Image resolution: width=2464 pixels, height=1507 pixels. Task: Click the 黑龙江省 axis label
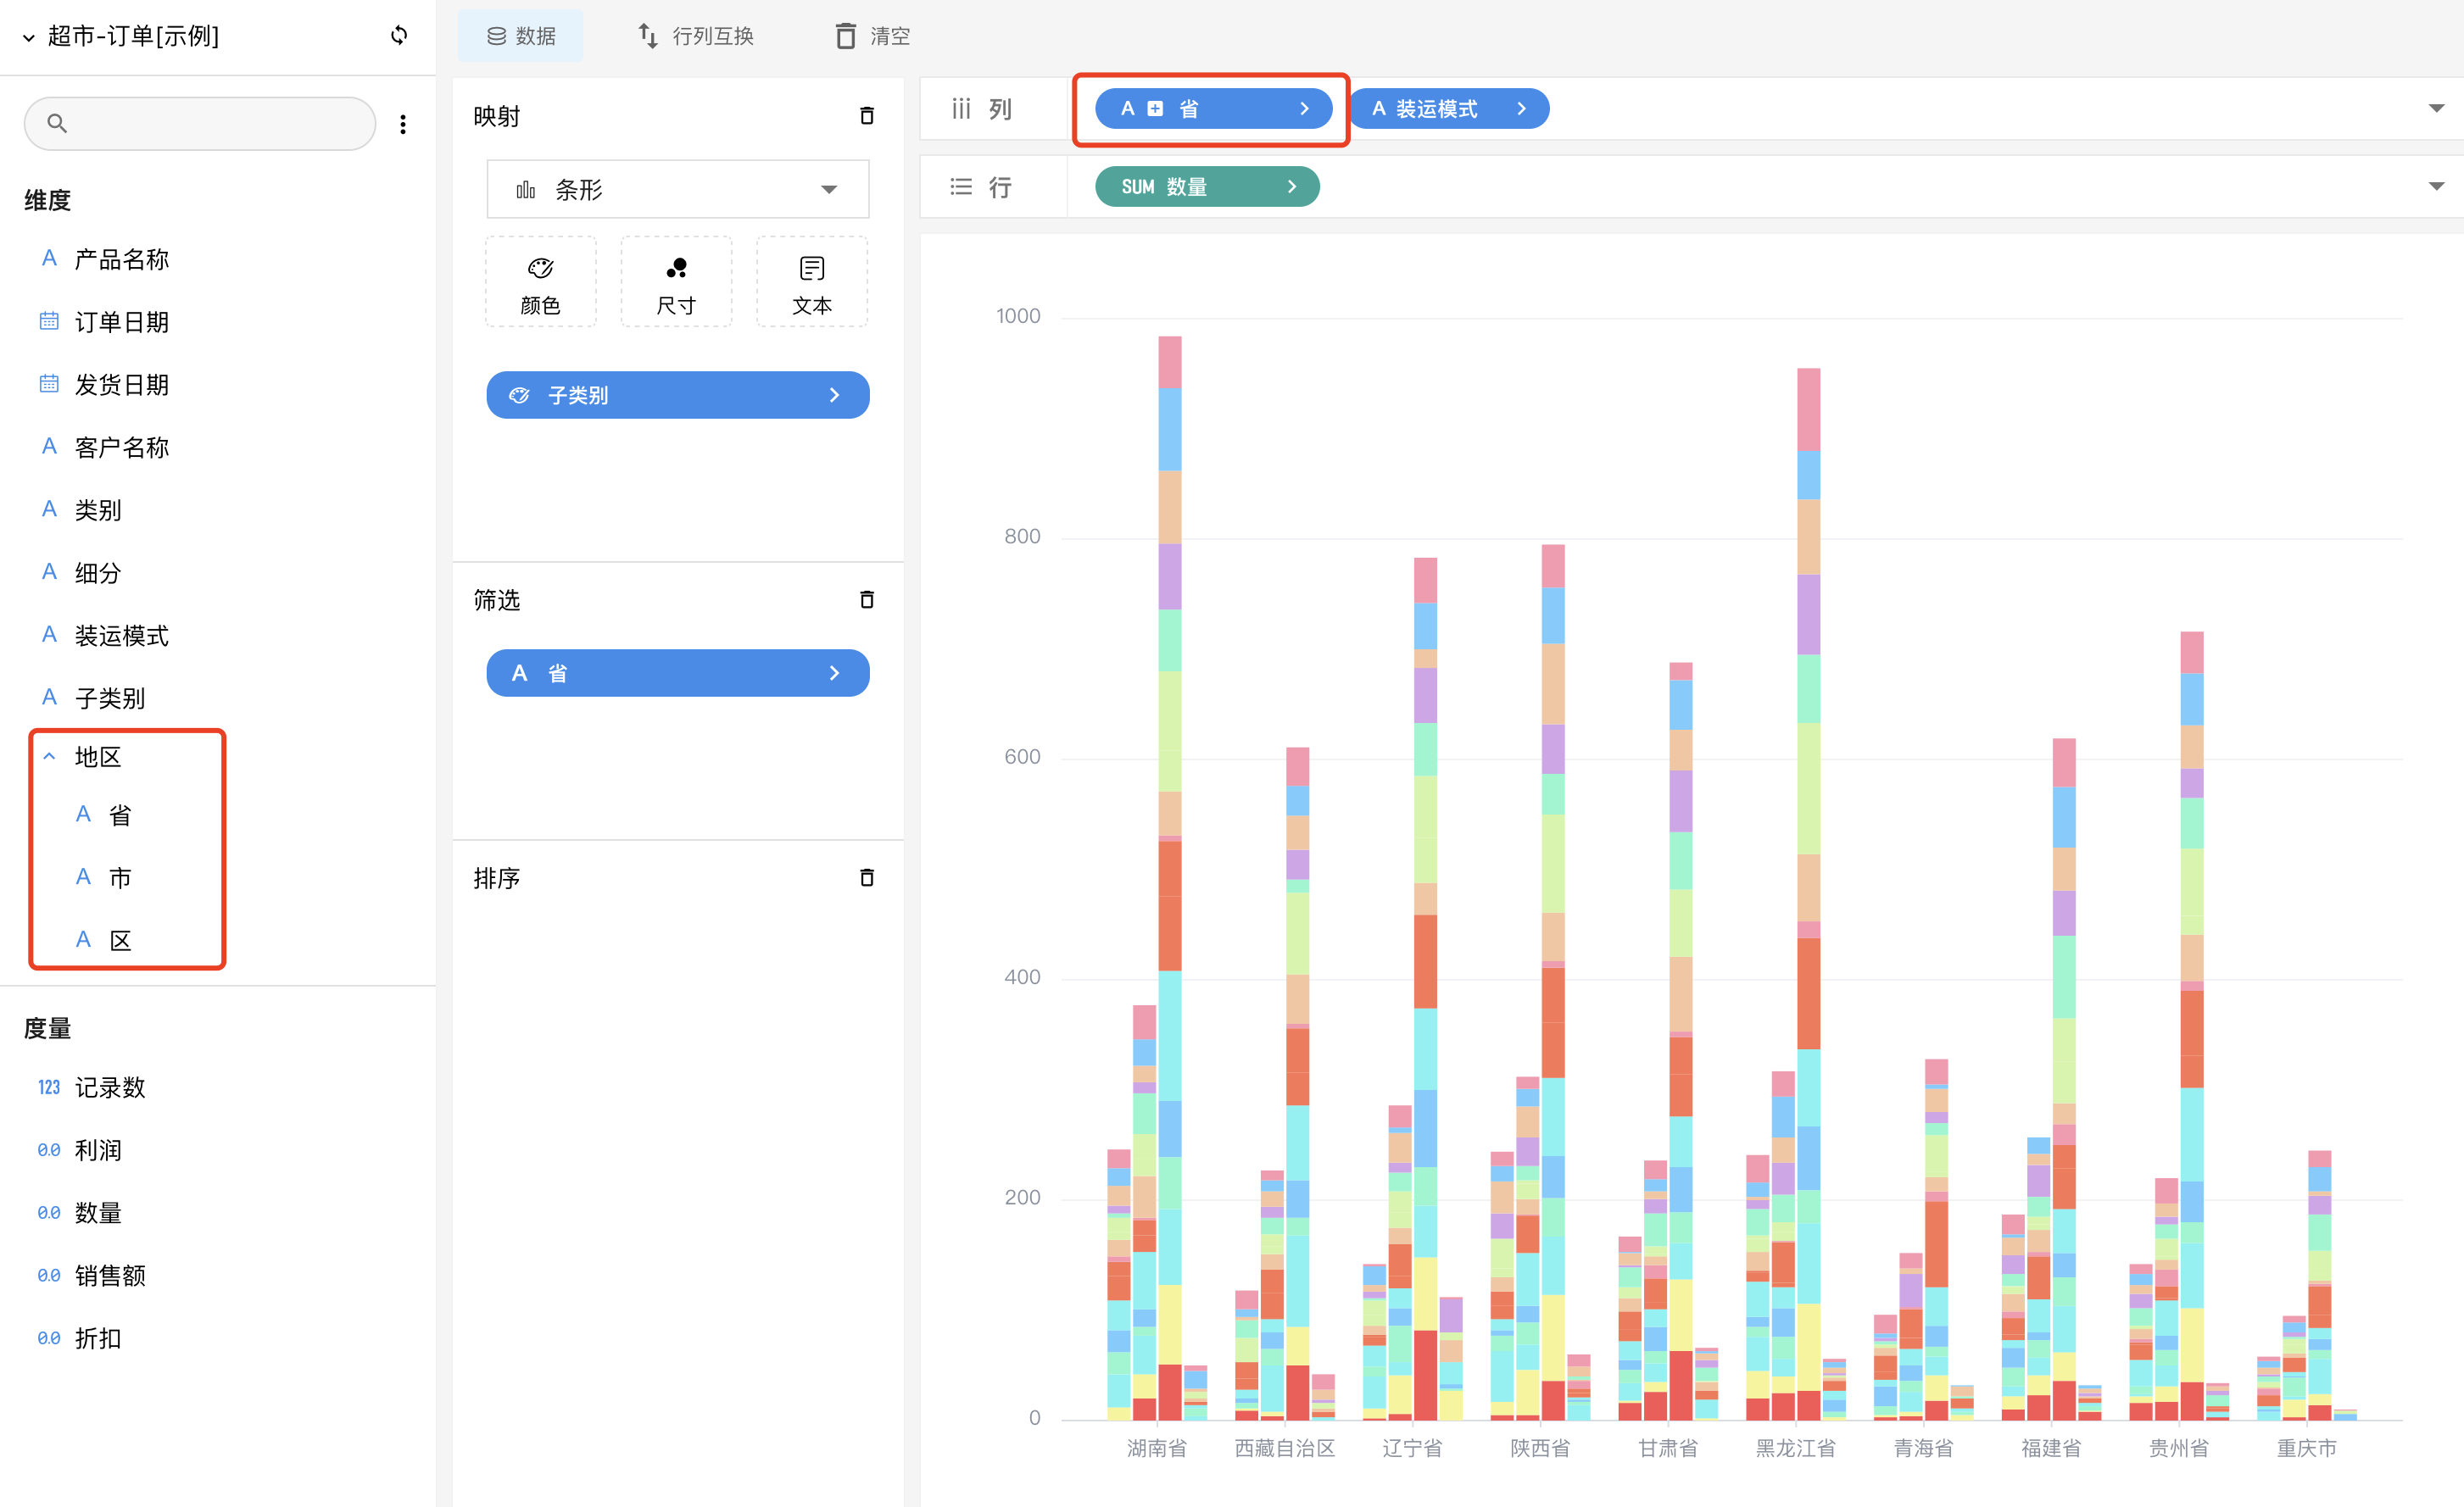(1796, 1448)
